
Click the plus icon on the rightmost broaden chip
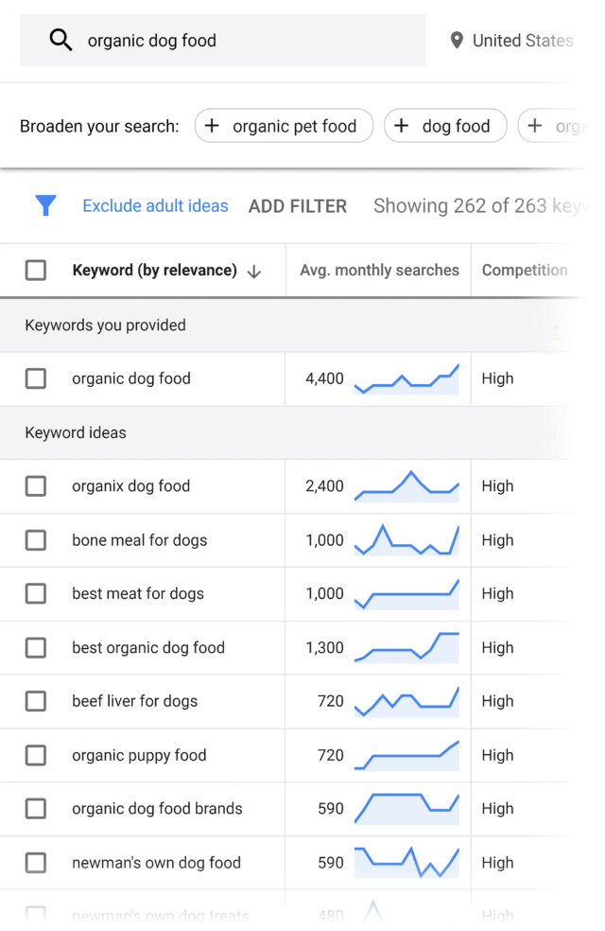(x=535, y=125)
